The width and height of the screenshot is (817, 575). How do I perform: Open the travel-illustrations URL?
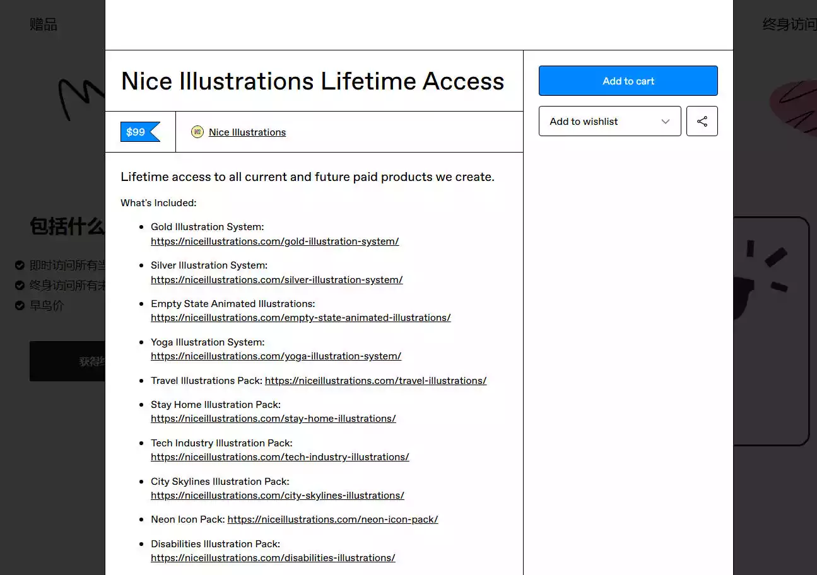tap(376, 380)
